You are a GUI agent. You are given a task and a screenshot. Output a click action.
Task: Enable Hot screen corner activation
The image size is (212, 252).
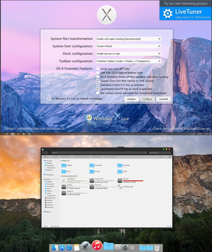98,93
